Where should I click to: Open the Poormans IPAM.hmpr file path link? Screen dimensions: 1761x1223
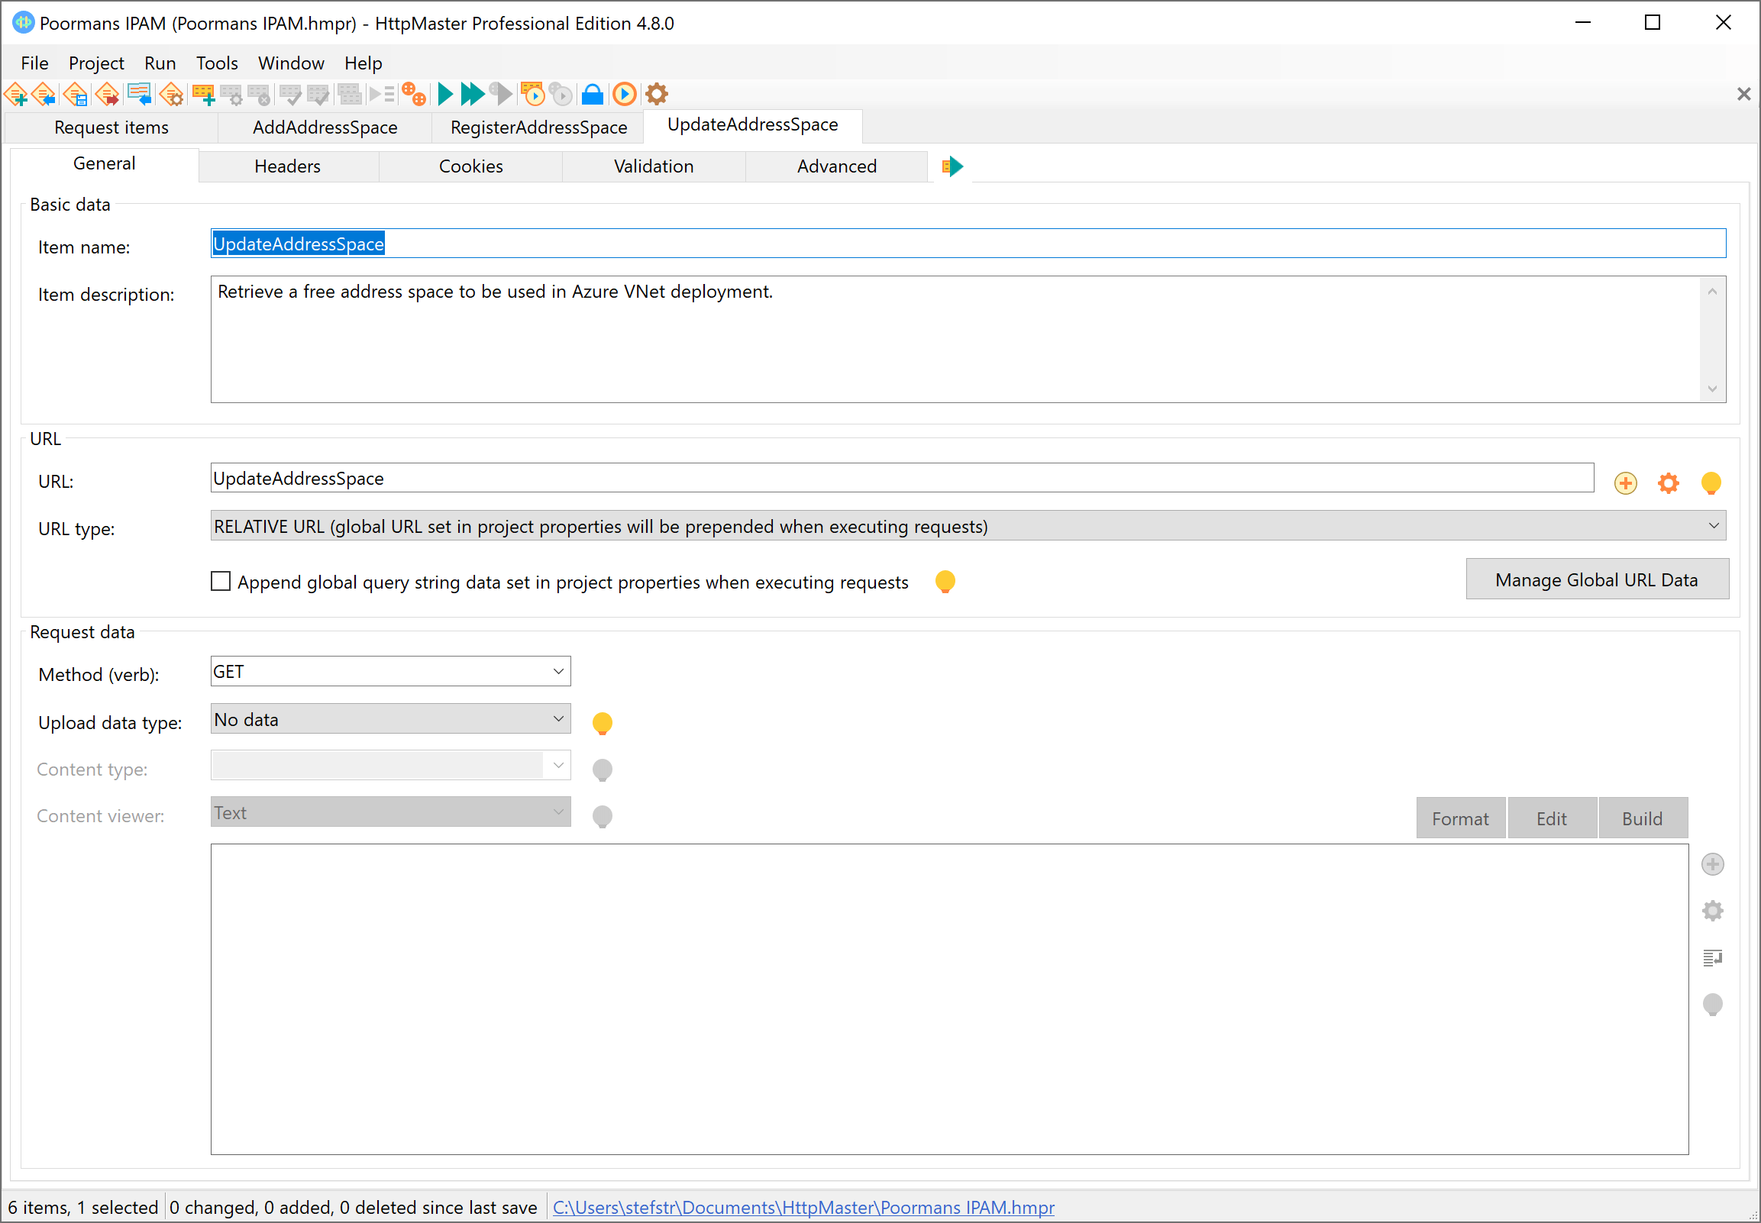[803, 1207]
